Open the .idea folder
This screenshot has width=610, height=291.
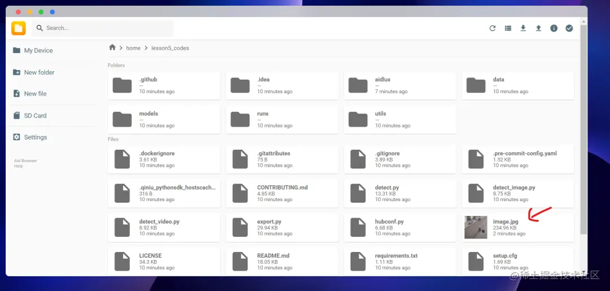point(282,85)
